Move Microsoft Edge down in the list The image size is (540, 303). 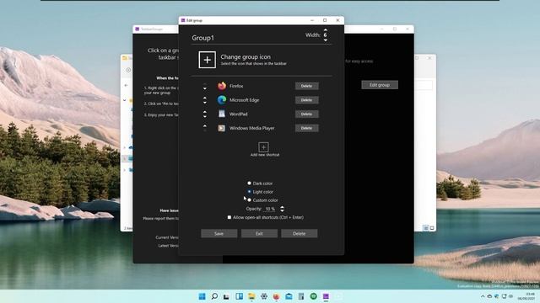point(205,103)
